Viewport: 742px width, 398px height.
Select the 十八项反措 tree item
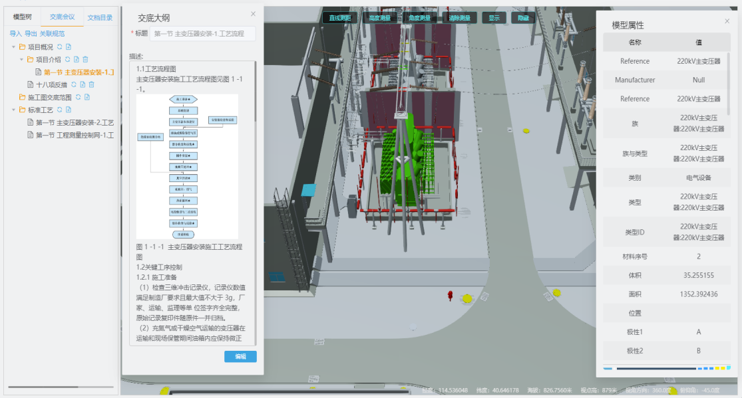coord(52,84)
